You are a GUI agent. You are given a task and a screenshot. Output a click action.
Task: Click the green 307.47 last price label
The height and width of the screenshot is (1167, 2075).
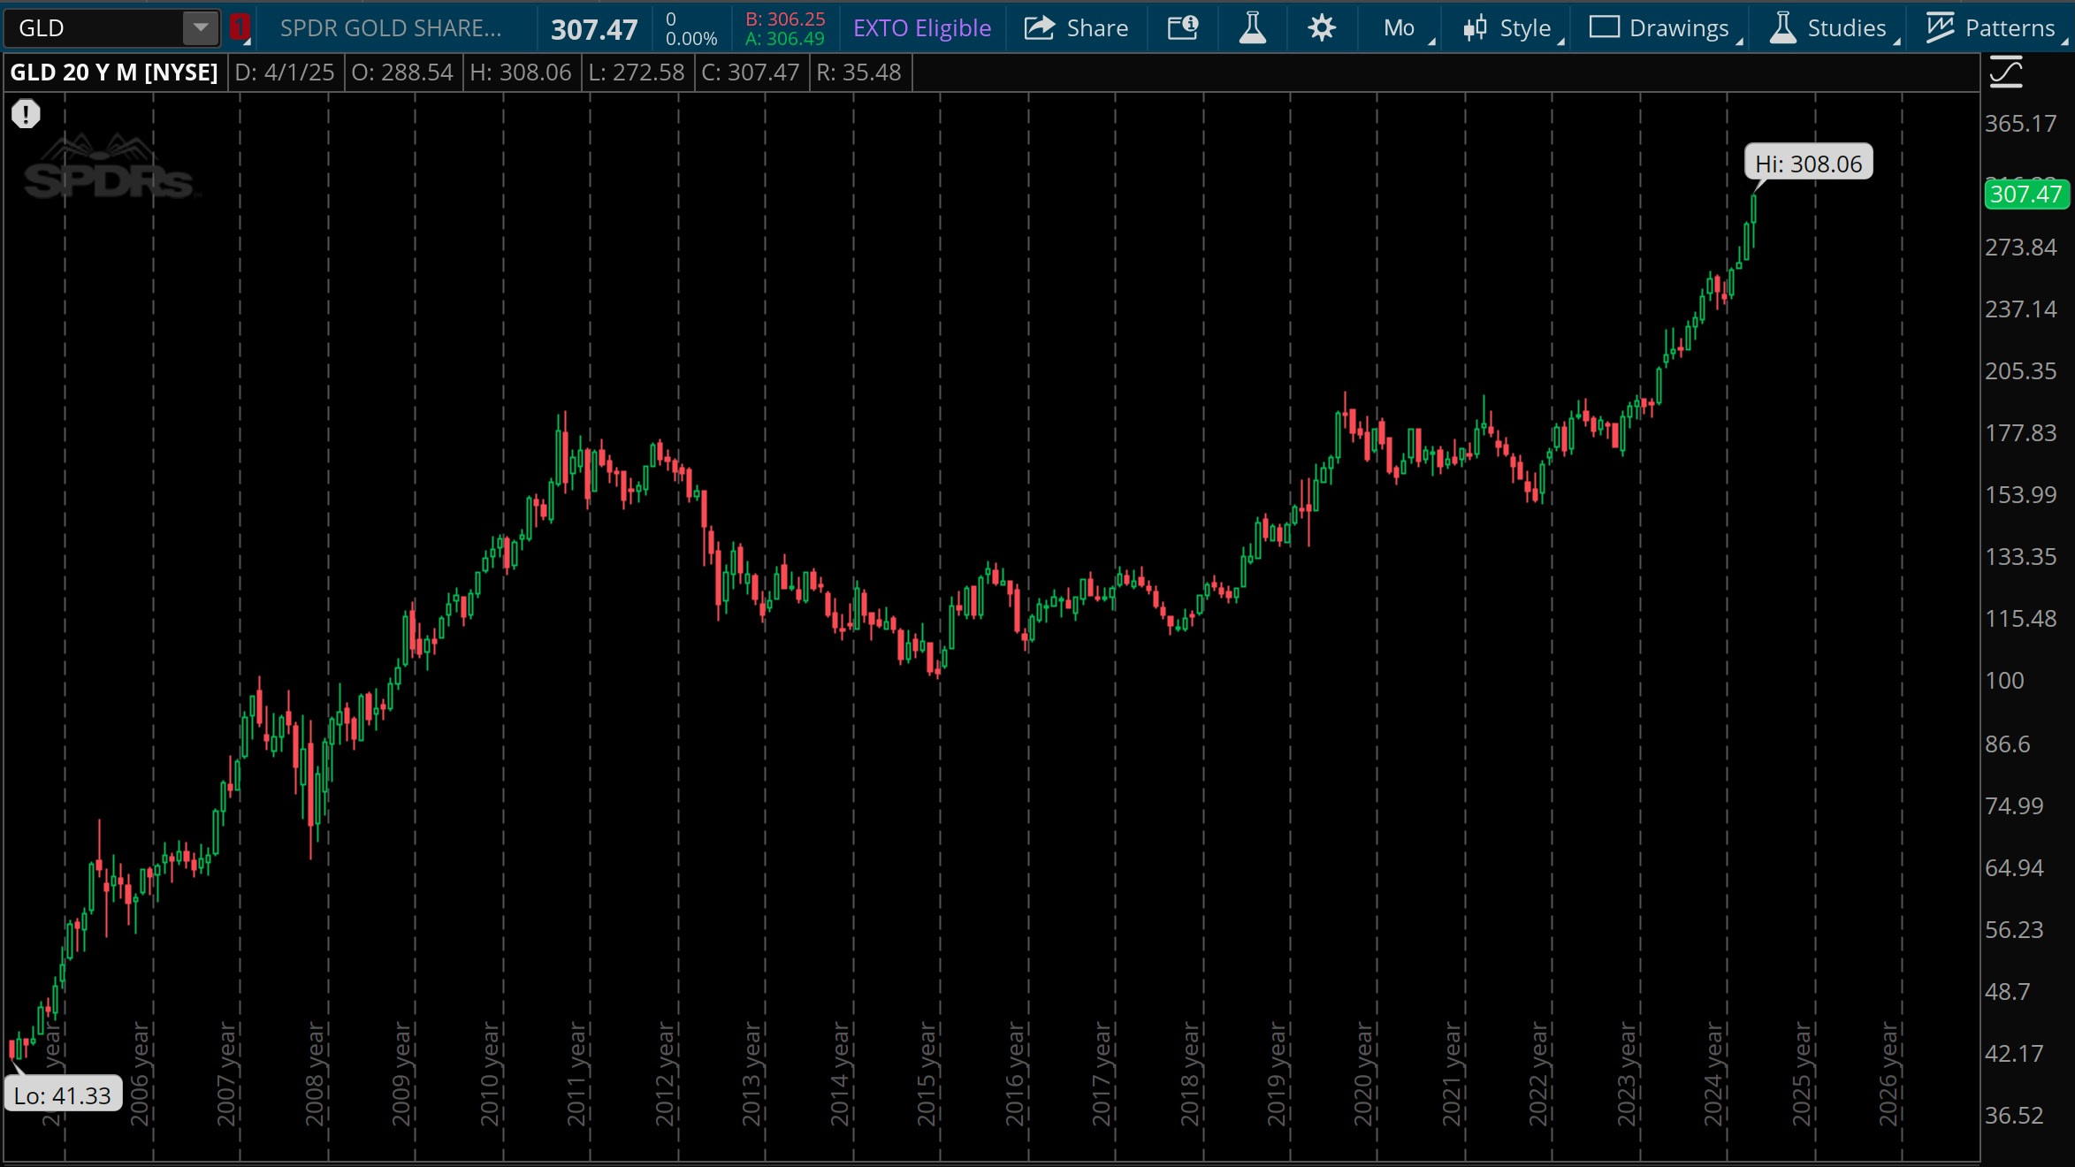2025,194
